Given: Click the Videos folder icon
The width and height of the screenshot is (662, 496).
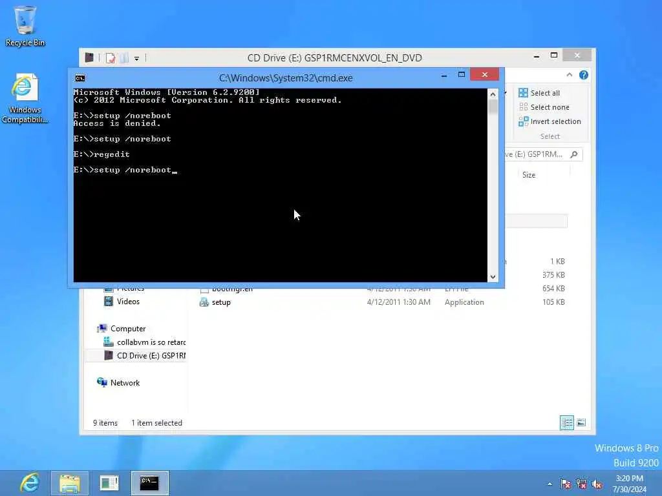Looking at the screenshot, I should tap(109, 302).
